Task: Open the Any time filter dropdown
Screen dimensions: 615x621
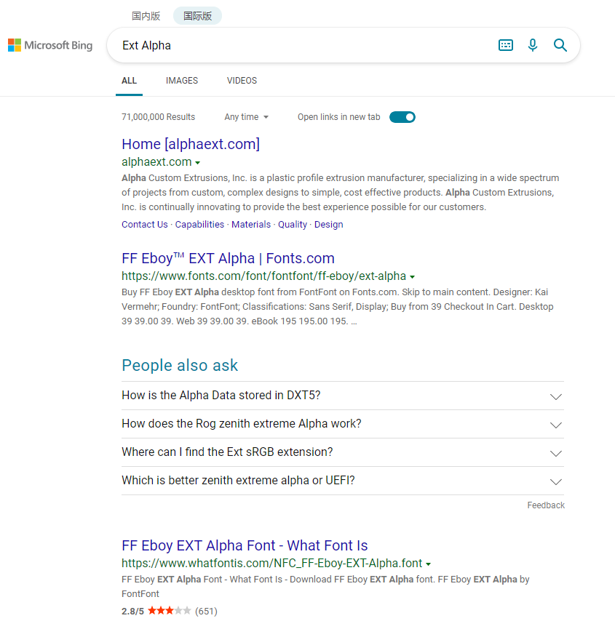Action: pyautogui.click(x=246, y=117)
